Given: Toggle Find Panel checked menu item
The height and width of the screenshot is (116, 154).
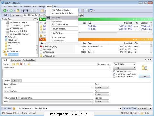Looking at the screenshot, I should 62,18.
